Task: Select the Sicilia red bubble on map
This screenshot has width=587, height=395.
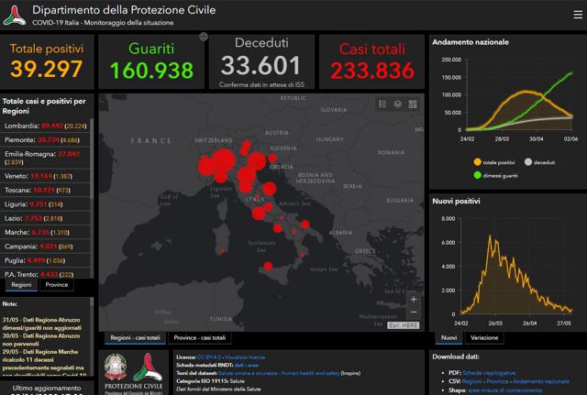Action: click(x=268, y=266)
